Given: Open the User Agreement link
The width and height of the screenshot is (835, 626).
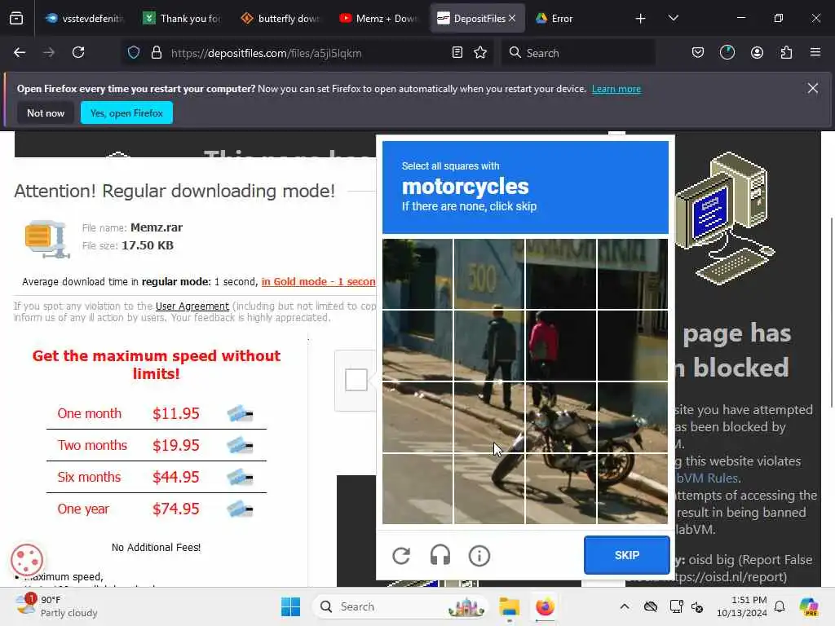Looking at the screenshot, I should pyautogui.click(x=192, y=306).
